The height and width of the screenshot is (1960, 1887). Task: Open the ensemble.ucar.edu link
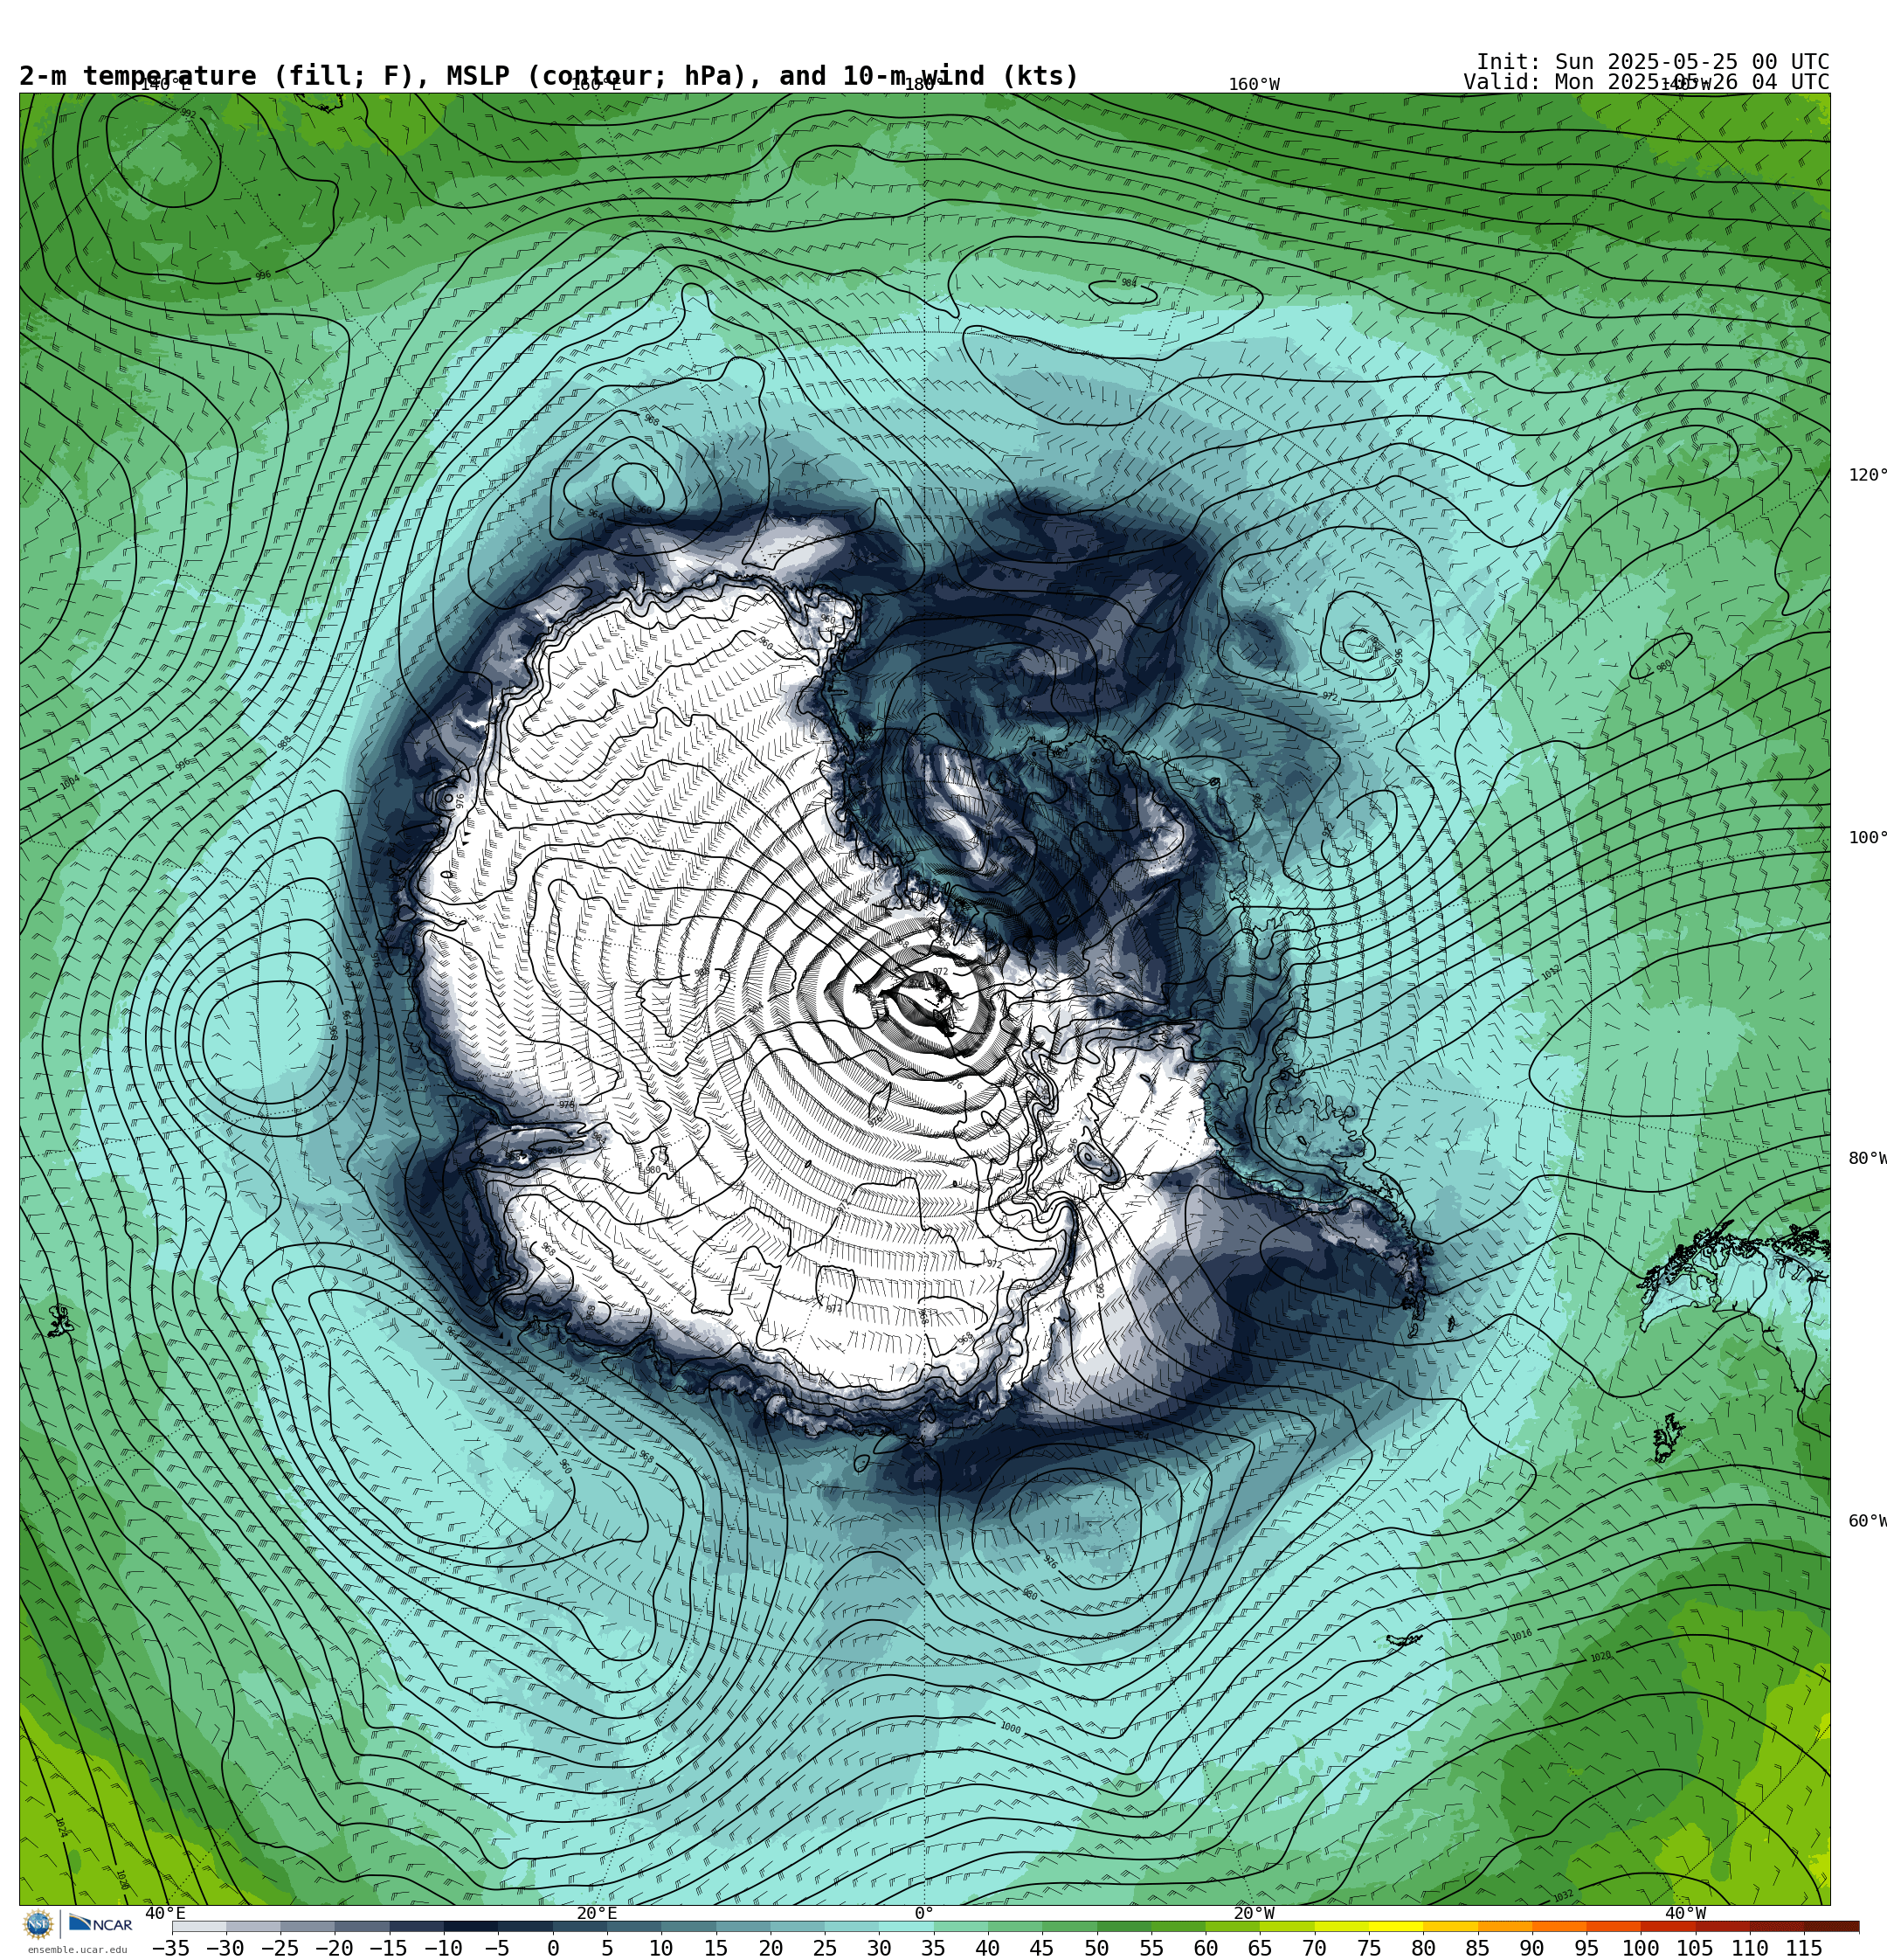[77, 1949]
